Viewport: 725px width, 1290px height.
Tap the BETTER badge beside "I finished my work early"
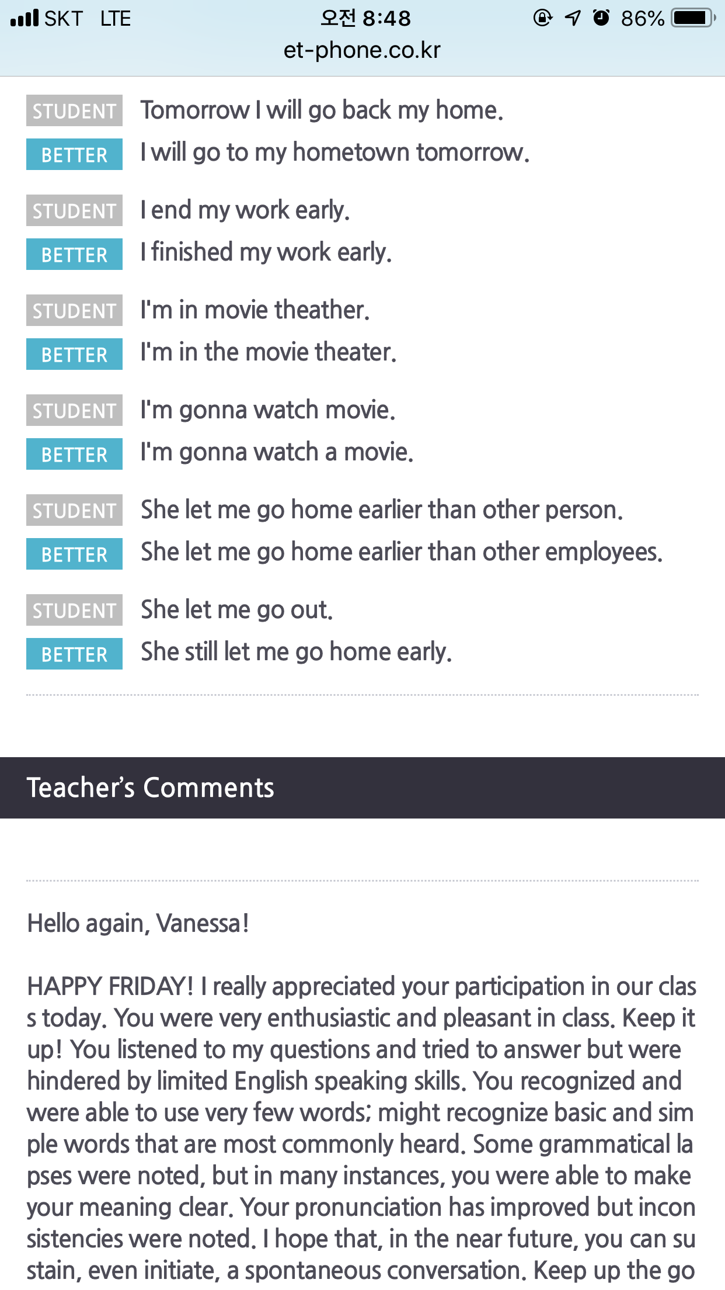74,255
